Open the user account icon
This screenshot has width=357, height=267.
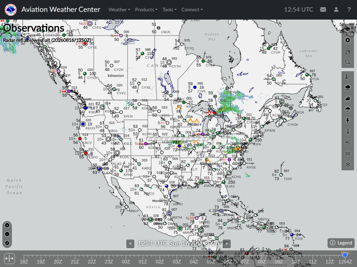pyautogui.click(x=336, y=9)
